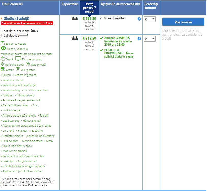The image size is (208, 191).
Task: Click the single bed icon
Action: point(33,31)
